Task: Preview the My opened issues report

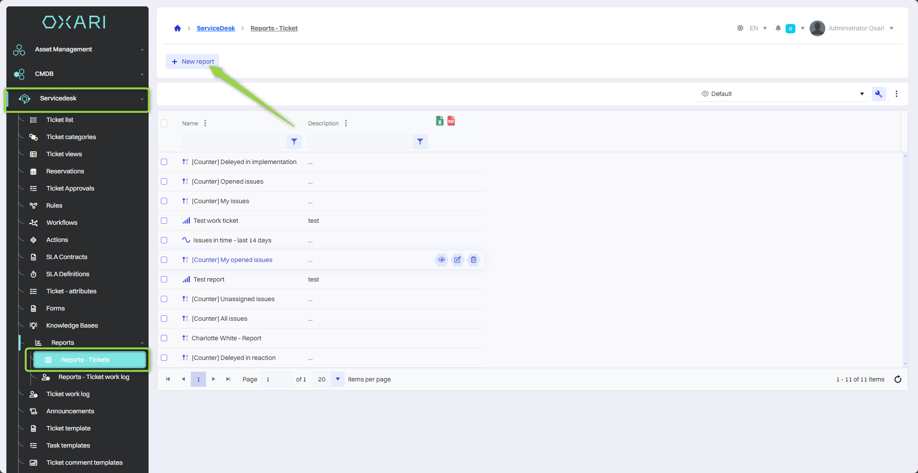Action: pos(441,260)
